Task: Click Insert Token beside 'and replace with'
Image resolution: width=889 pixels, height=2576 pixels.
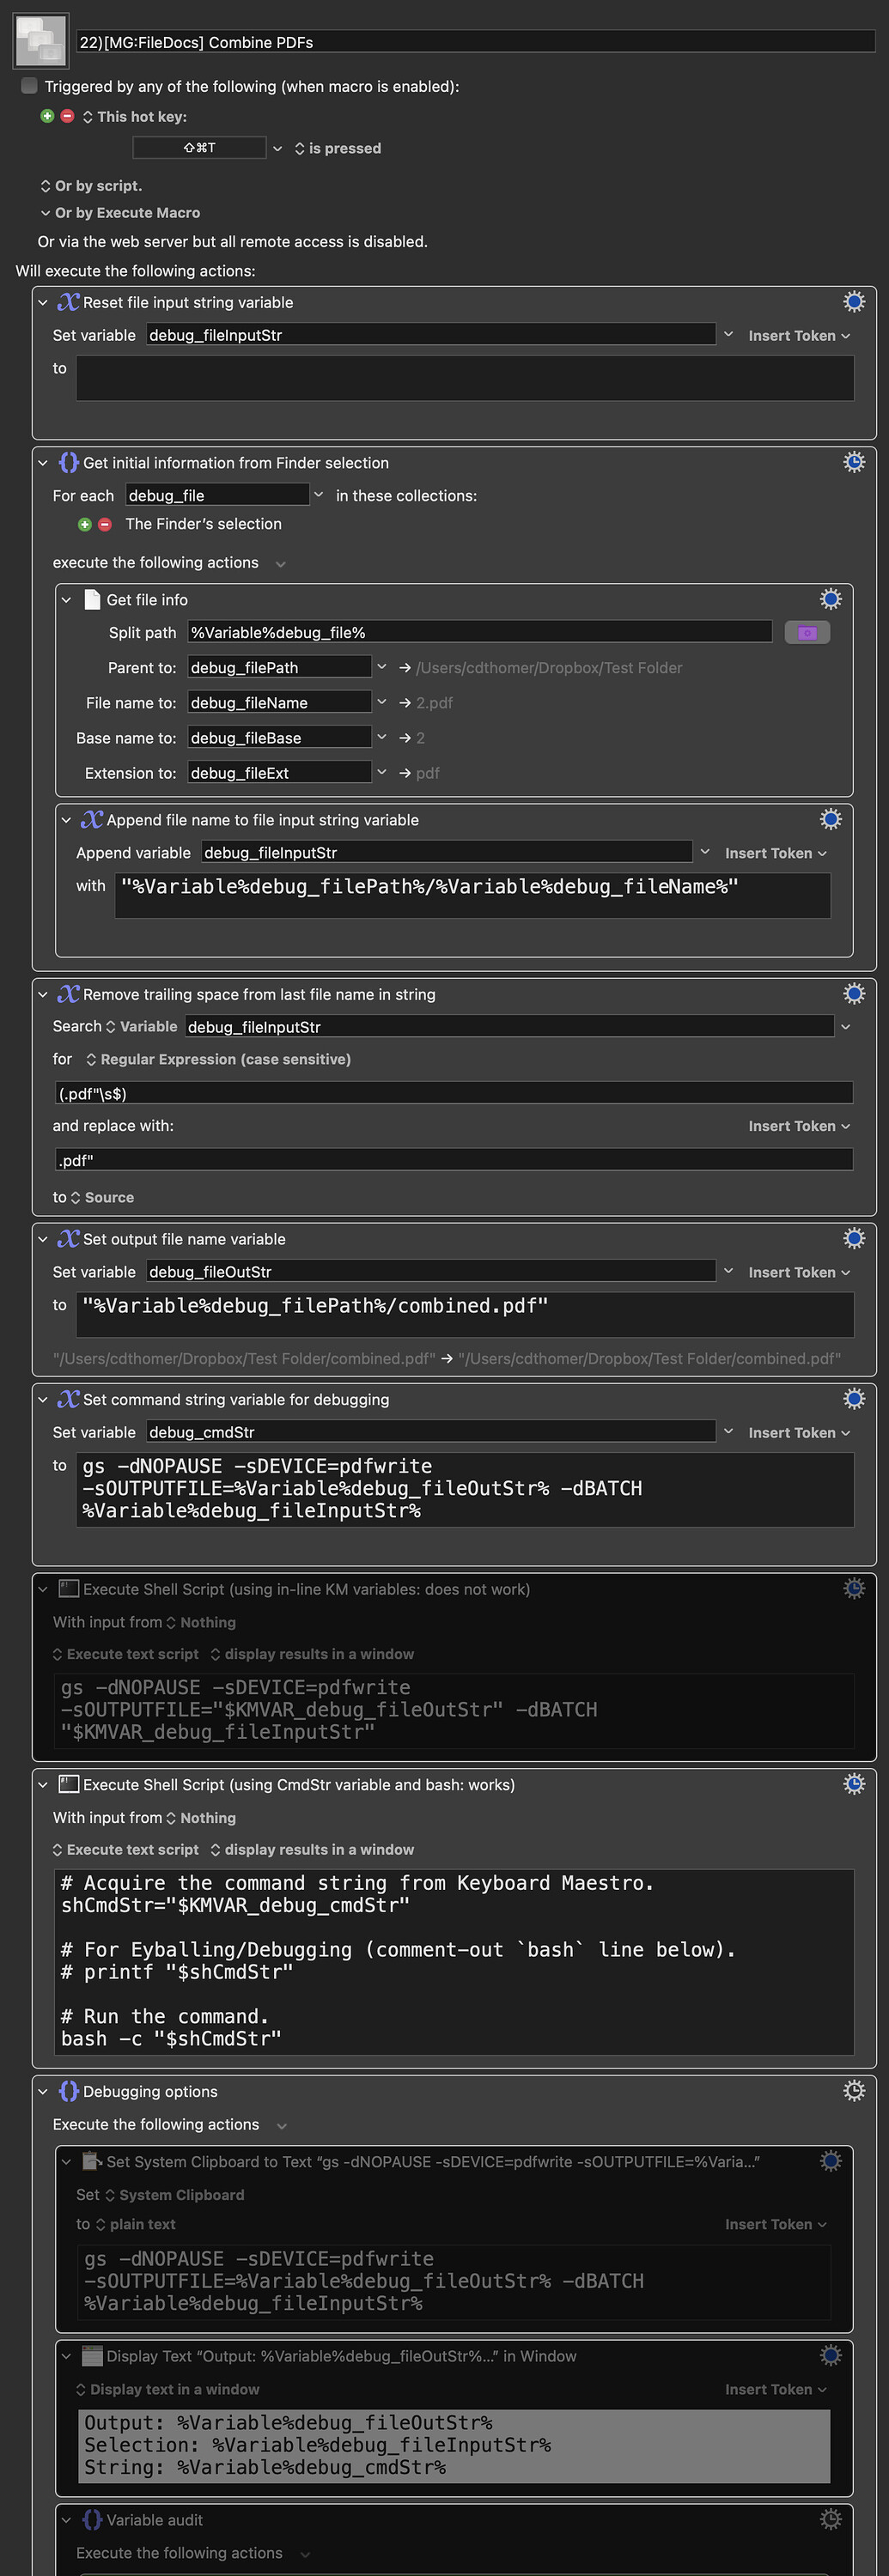Action: (799, 1126)
